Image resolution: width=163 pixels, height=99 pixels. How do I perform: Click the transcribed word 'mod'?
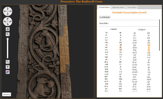click(149, 79)
